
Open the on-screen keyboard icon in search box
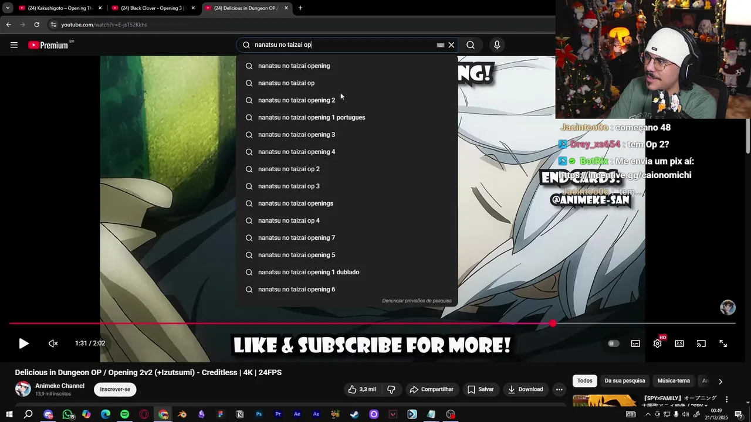(441, 45)
